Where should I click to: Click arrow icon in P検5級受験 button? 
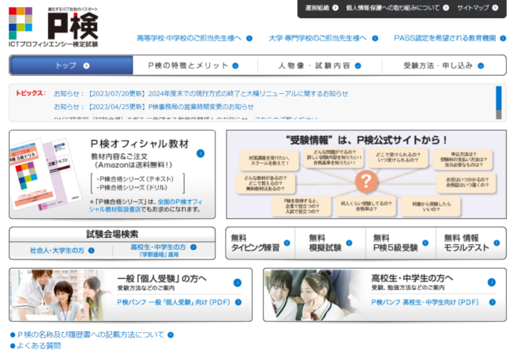(x=425, y=243)
